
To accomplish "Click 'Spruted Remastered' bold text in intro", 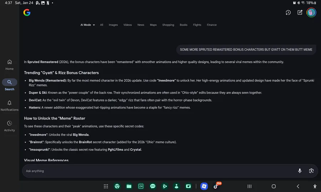I will click(43, 62).
